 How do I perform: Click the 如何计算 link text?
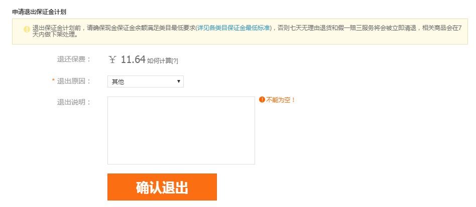click(159, 61)
